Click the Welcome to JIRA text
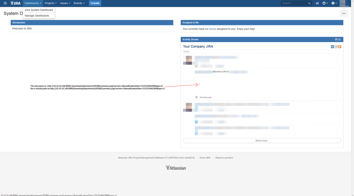The width and height of the screenshot is (354, 196). point(22,29)
